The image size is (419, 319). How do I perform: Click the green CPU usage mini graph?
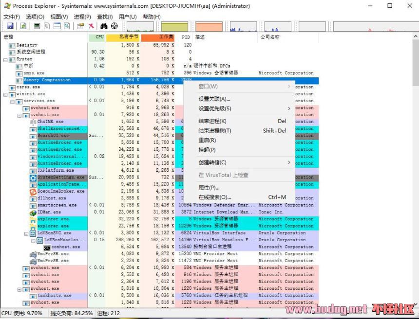tap(140, 26)
